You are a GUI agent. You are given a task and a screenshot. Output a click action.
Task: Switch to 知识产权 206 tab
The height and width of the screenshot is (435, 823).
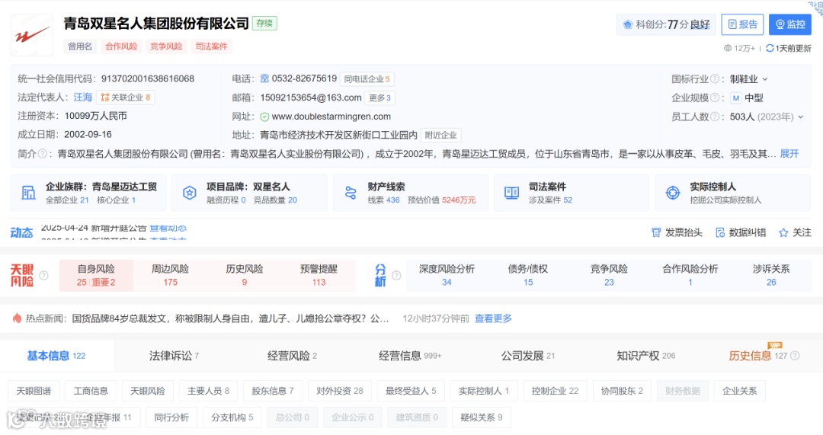(645, 356)
